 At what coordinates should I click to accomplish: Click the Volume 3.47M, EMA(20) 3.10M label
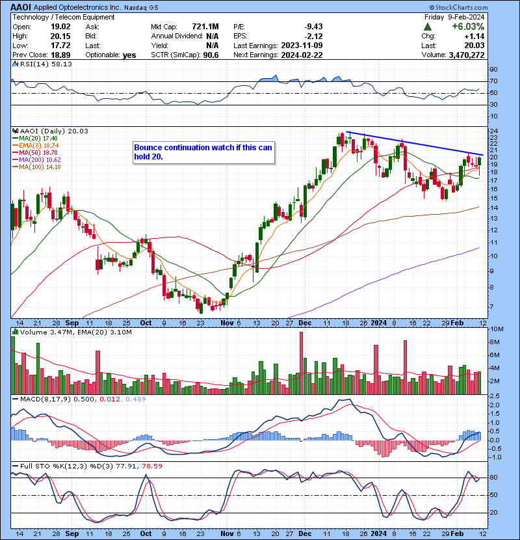click(75, 332)
